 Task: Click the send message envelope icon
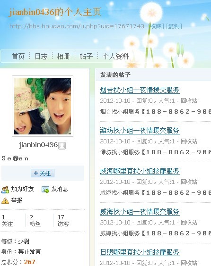(x=45, y=190)
